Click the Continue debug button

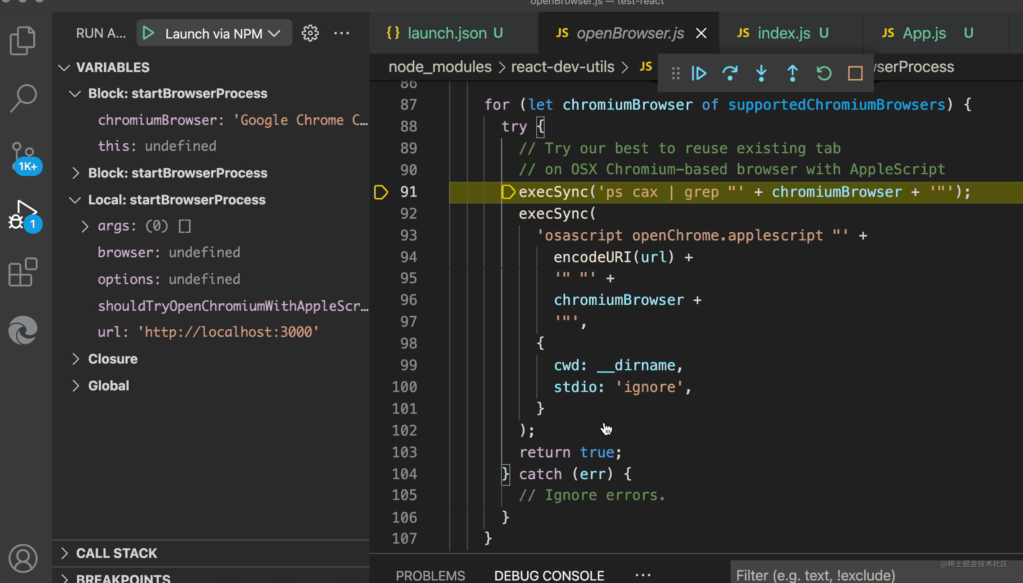(698, 73)
